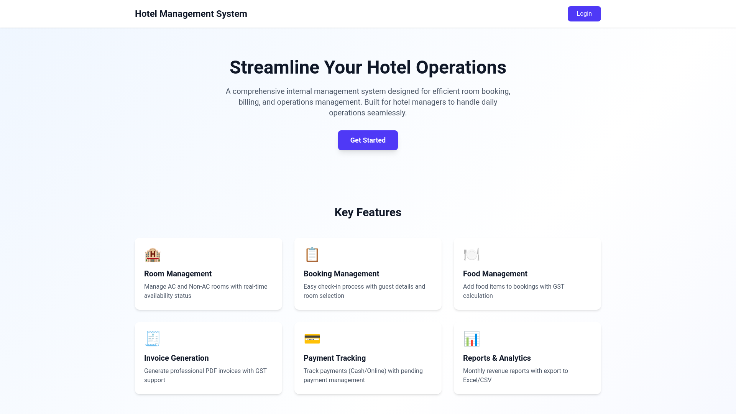The image size is (736, 414).
Task: Click the 'Generate professional PDF invoices' description
Action: 205,375
